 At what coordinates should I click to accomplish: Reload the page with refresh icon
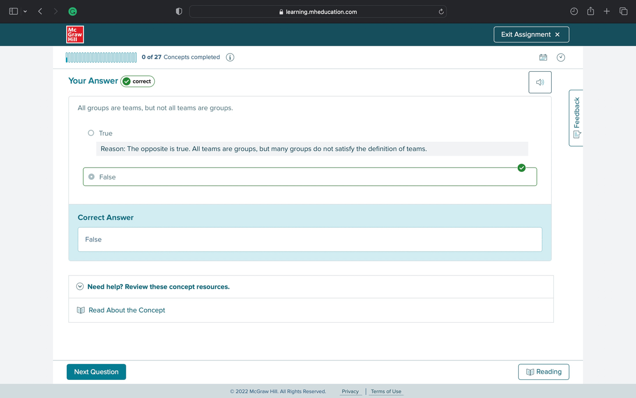440,12
